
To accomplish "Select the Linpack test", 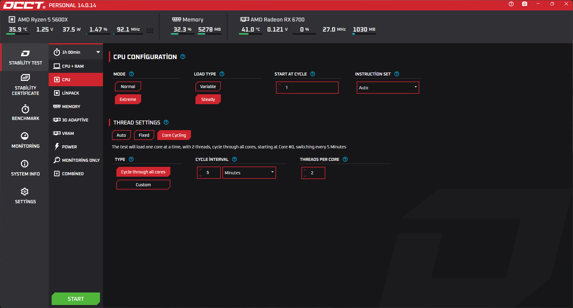I will [76, 93].
